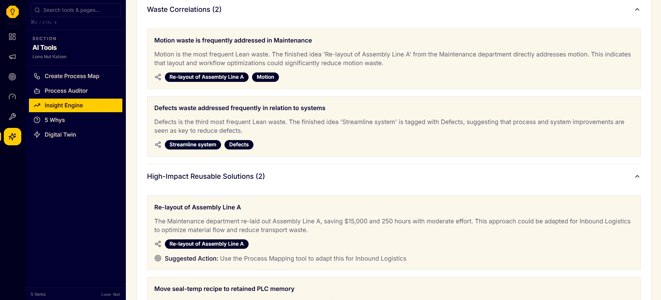Open the megaphone icon in sidebar rail

13,56
